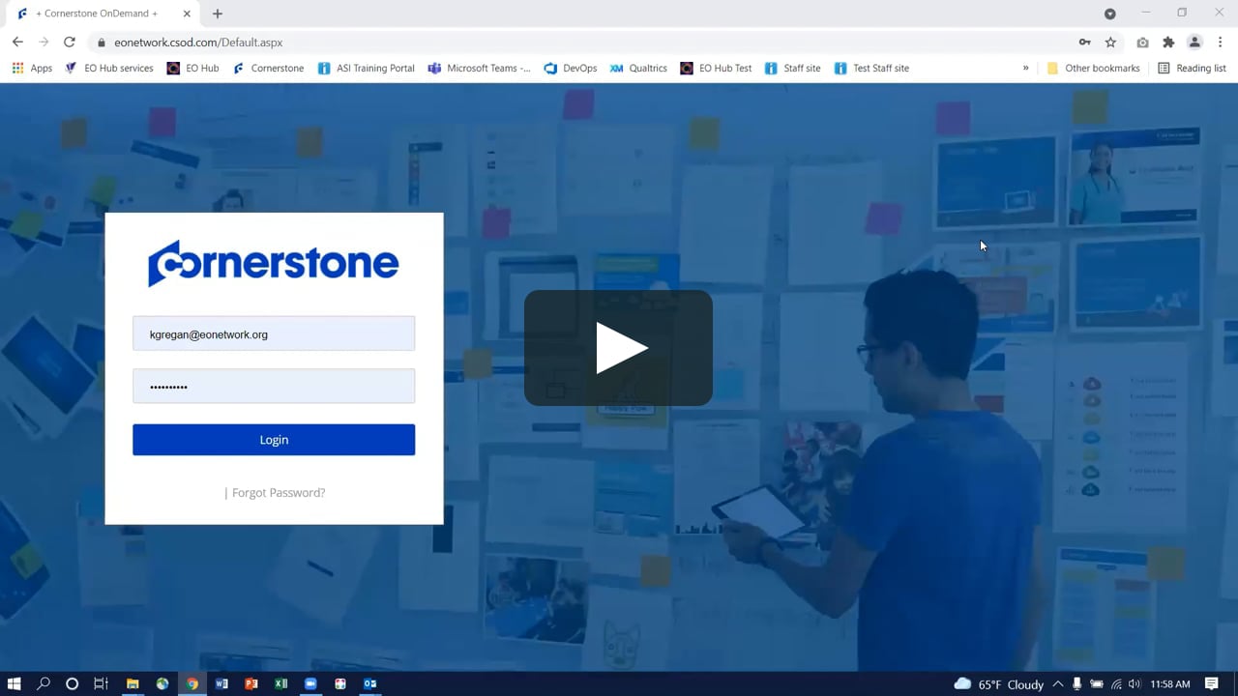Image resolution: width=1238 pixels, height=696 pixels.
Task: Open Windows taskbar search
Action: (x=44, y=684)
